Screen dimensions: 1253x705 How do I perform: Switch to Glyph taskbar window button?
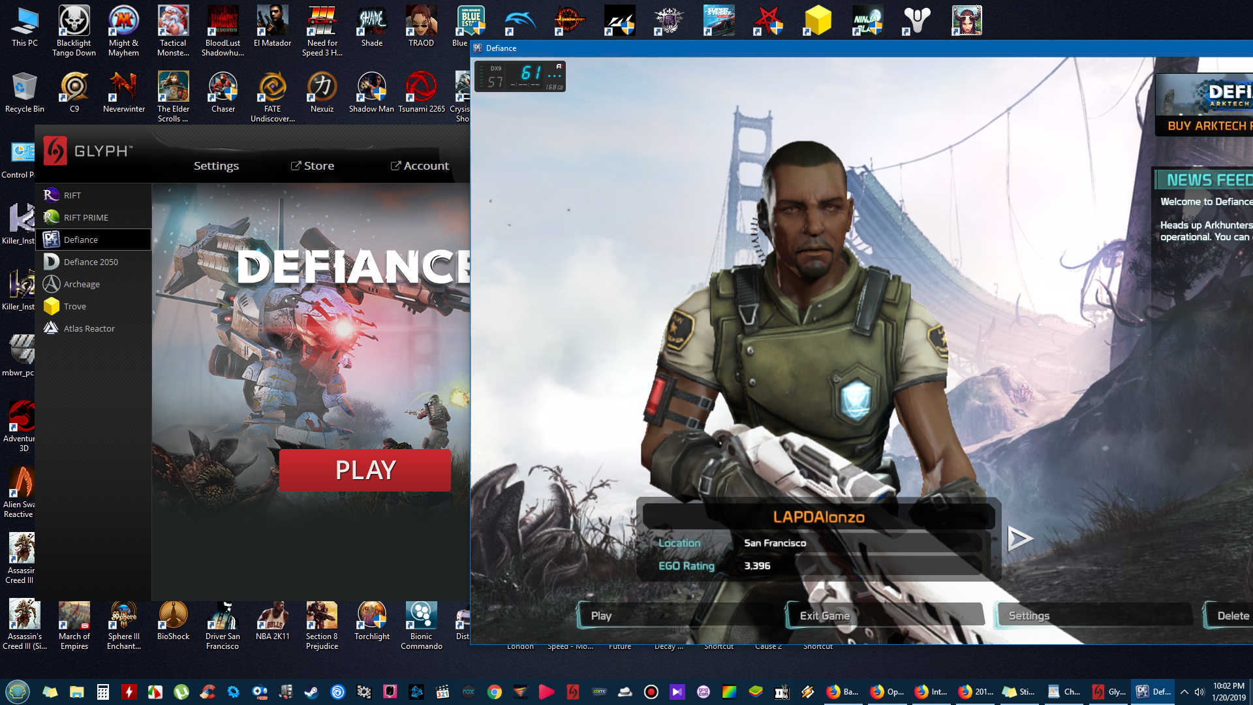[1109, 692]
